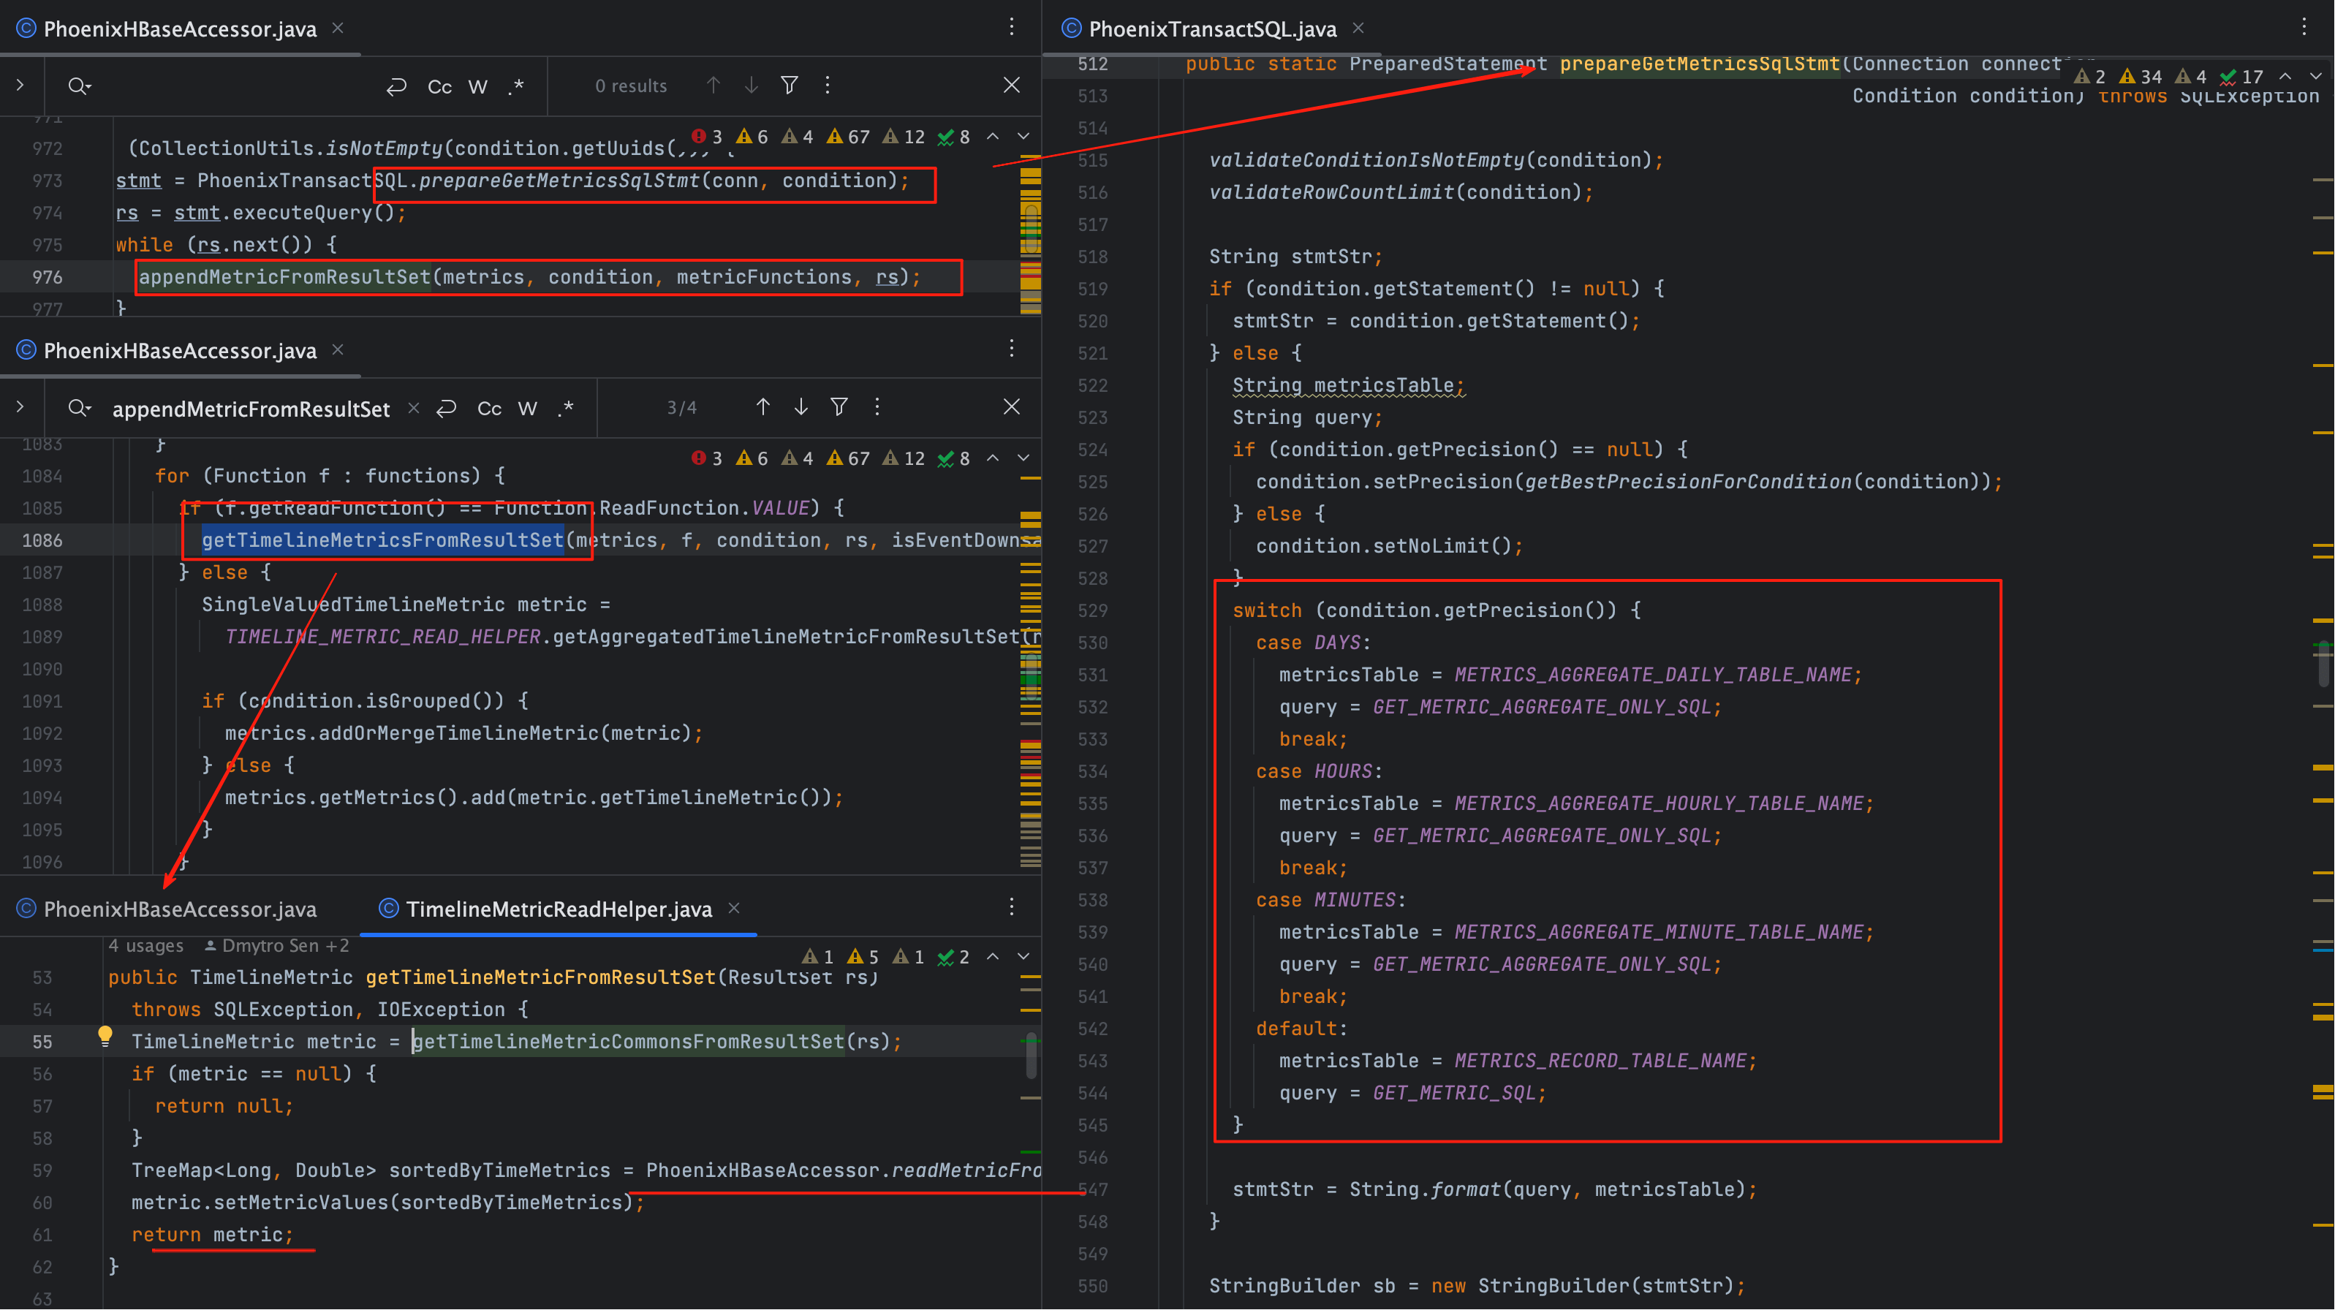Go to previous problem in TimelineMetricReadHelper editor
The image size is (2335, 1310).
coord(993,956)
